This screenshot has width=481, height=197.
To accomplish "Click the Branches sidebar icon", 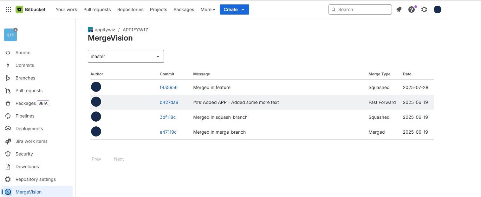I will coord(8,78).
